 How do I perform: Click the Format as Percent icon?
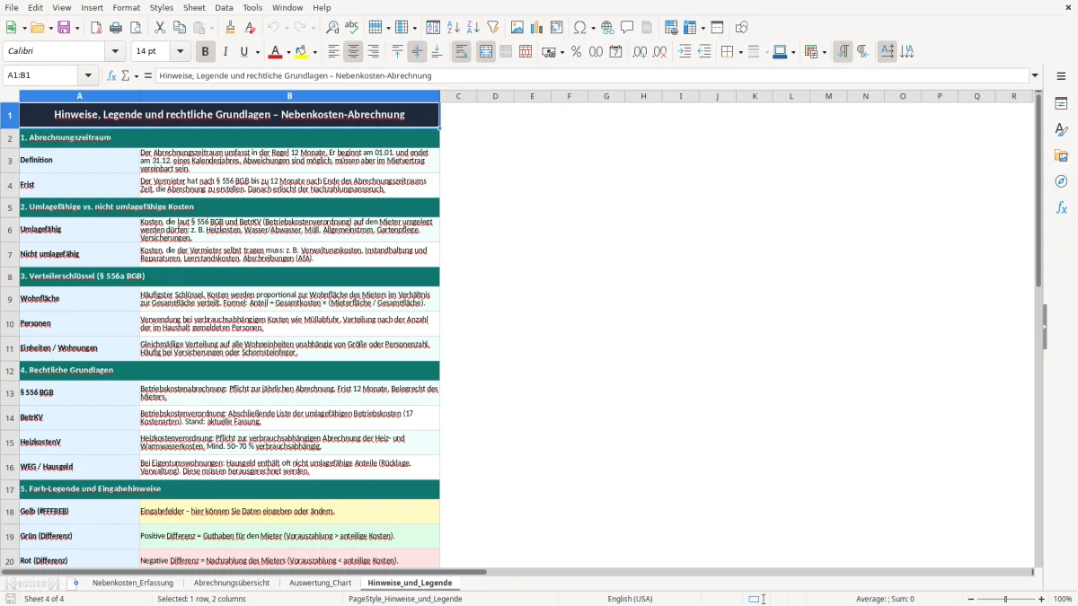click(x=576, y=52)
